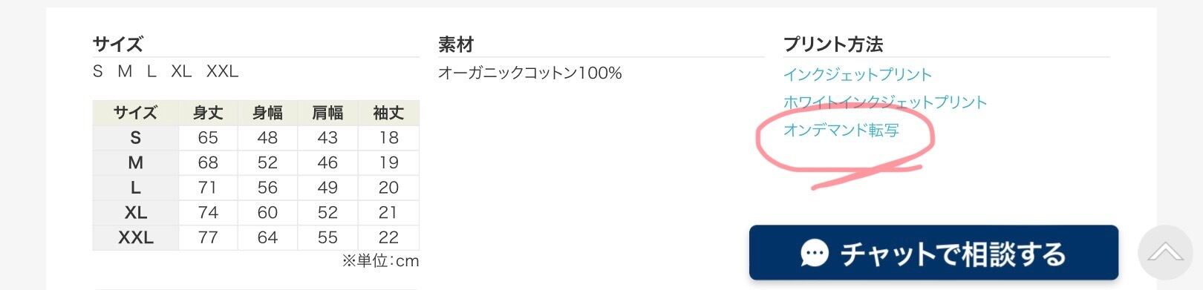Click the サイズ section heading
The image size is (1203, 290).
117,45
